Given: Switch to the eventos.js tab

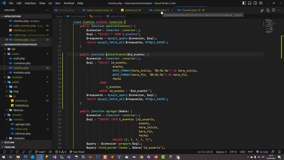Looking at the screenshot, I should click(x=131, y=10).
